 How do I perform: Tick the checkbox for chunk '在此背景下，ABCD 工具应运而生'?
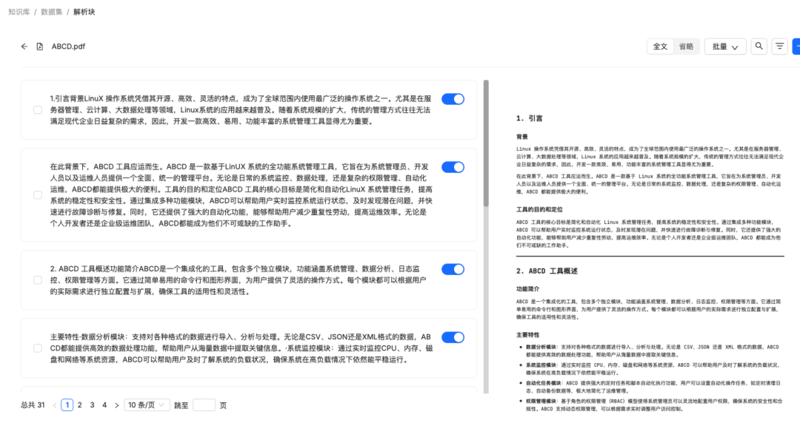[x=38, y=195]
